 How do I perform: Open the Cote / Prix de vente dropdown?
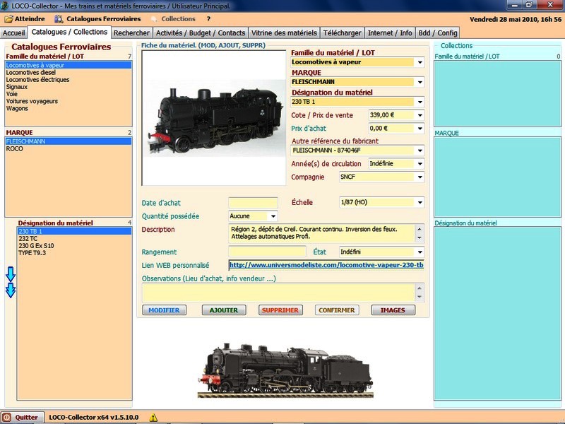[420, 115]
